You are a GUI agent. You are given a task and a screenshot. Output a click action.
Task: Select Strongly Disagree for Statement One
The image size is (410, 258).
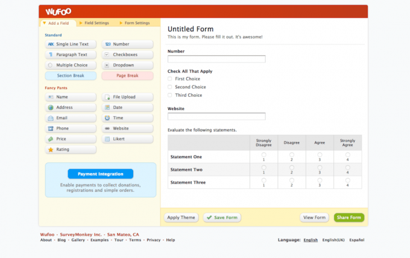point(264,155)
